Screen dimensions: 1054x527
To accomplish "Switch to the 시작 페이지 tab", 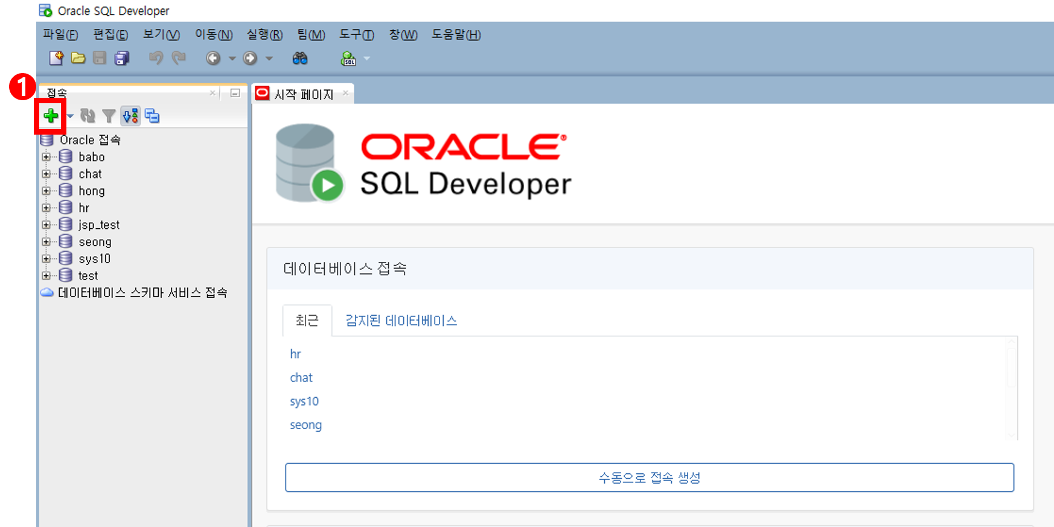I will tap(304, 94).
